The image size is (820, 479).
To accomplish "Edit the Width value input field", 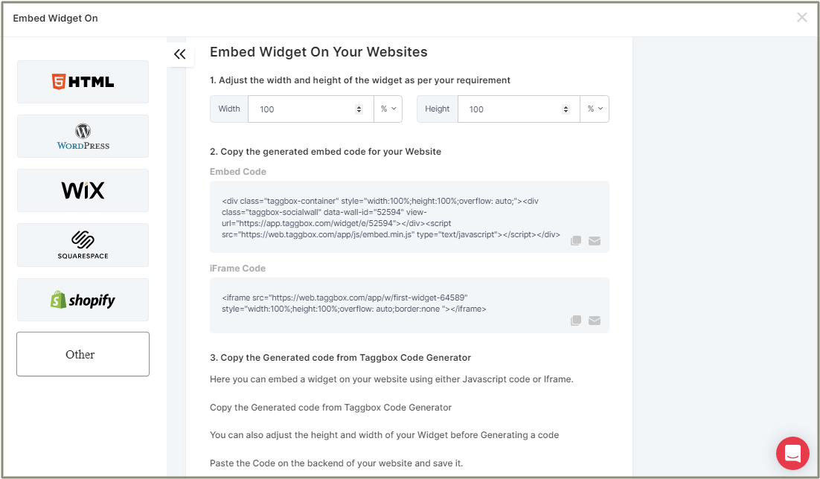I will pos(305,109).
